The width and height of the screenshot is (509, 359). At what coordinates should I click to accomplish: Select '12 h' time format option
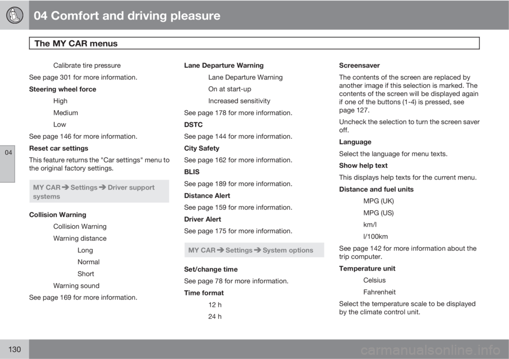215,305
